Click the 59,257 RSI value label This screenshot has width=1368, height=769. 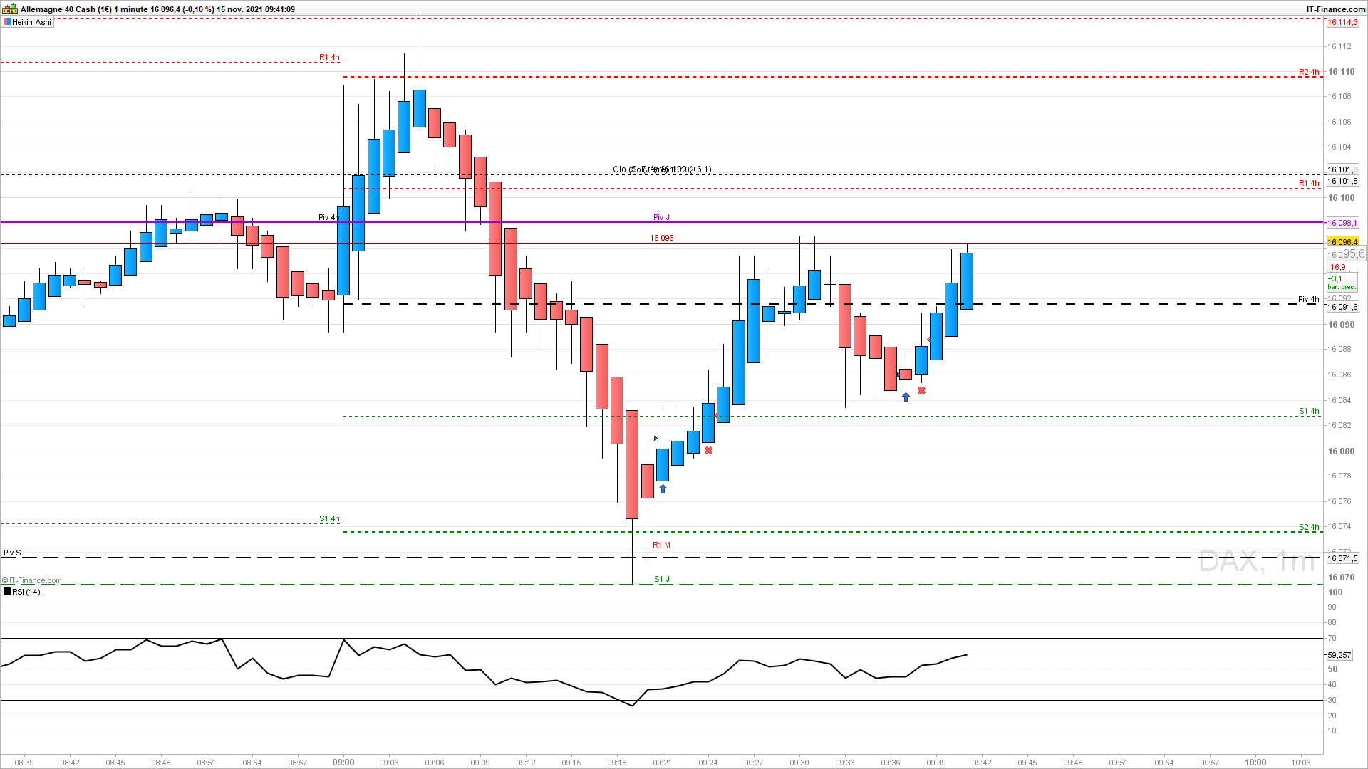click(1339, 655)
